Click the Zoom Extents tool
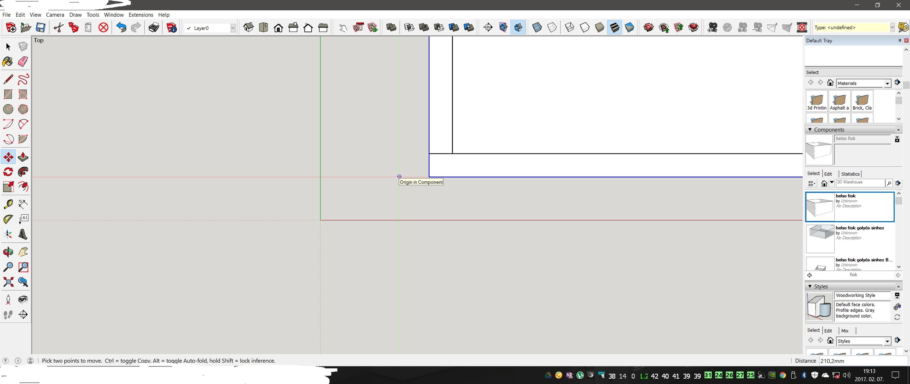This screenshot has width=910, height=384. [8, 282]
